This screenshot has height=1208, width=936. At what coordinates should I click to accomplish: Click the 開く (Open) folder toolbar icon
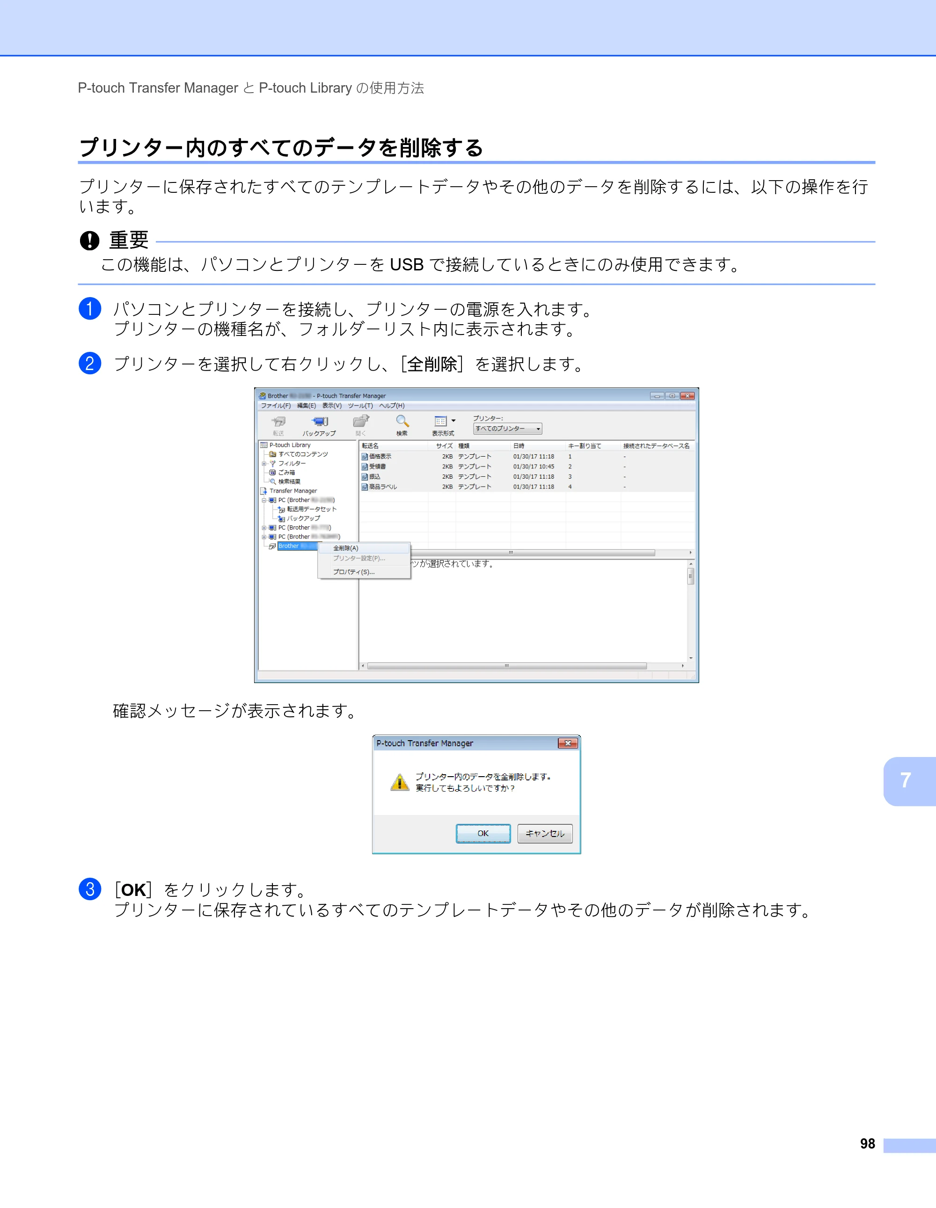361,422
